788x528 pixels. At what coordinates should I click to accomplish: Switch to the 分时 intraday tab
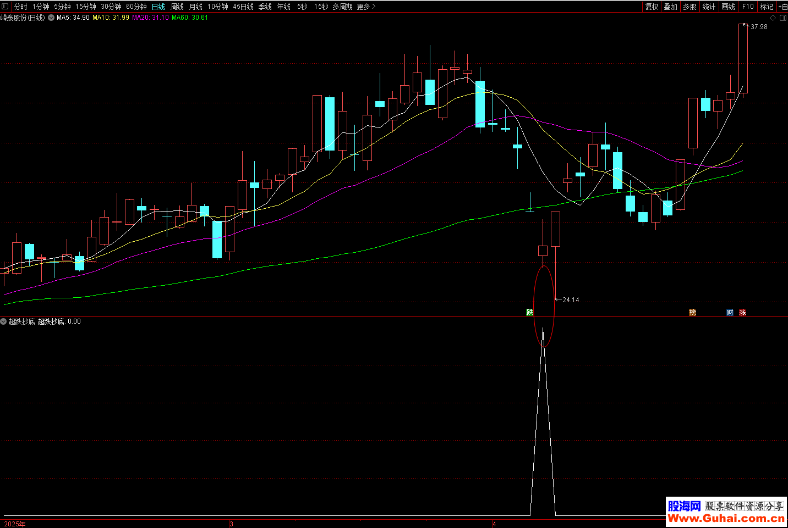(20, 7)
